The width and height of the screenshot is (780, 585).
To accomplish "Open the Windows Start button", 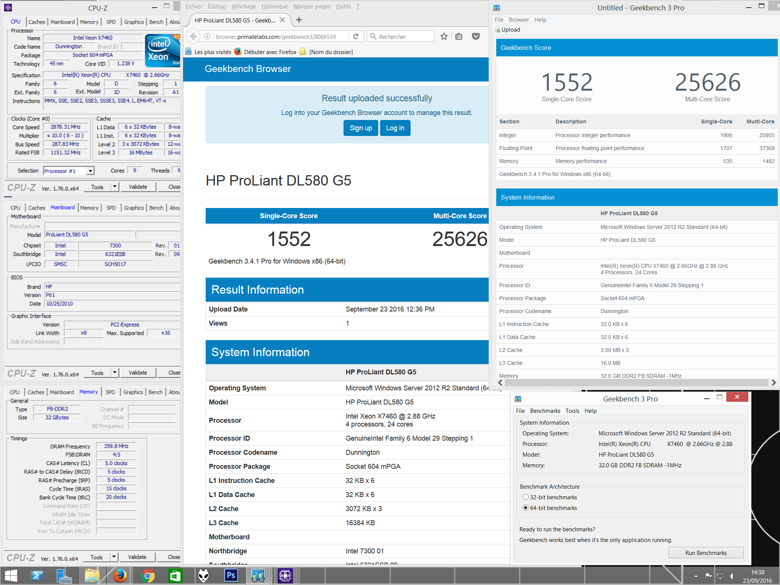I will 11,575.
